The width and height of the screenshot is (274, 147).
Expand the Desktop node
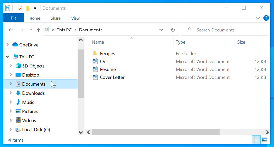tap(11, 75)
